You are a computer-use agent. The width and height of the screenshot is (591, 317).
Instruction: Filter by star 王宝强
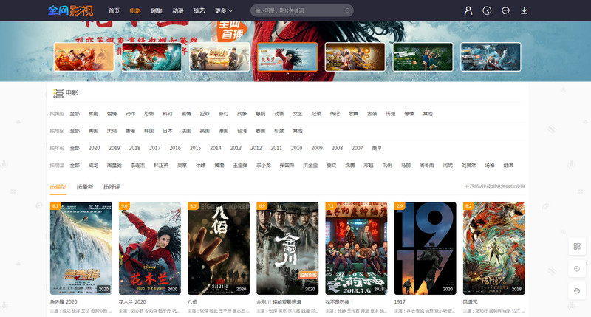pyautogui.click(x=240, y=165)
